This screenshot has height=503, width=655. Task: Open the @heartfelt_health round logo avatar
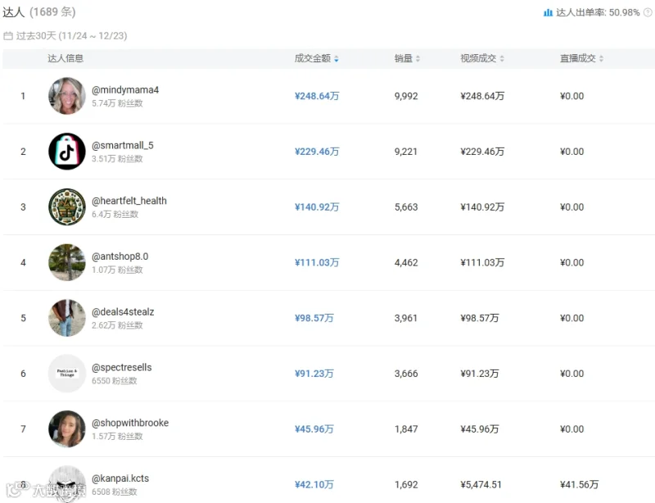click(x=67, y=207)
